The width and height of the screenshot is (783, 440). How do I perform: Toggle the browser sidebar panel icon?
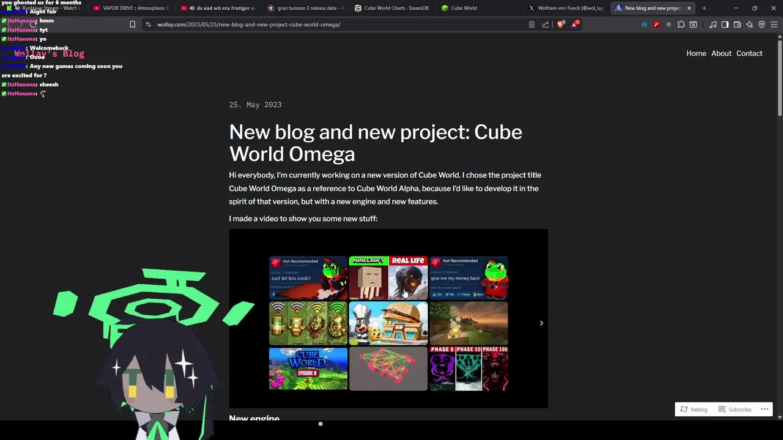click(x=725, y=24)
